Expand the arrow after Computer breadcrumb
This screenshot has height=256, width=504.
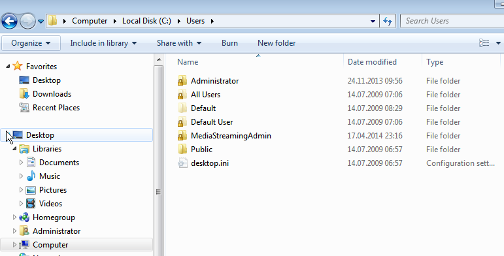coord(115,21)
